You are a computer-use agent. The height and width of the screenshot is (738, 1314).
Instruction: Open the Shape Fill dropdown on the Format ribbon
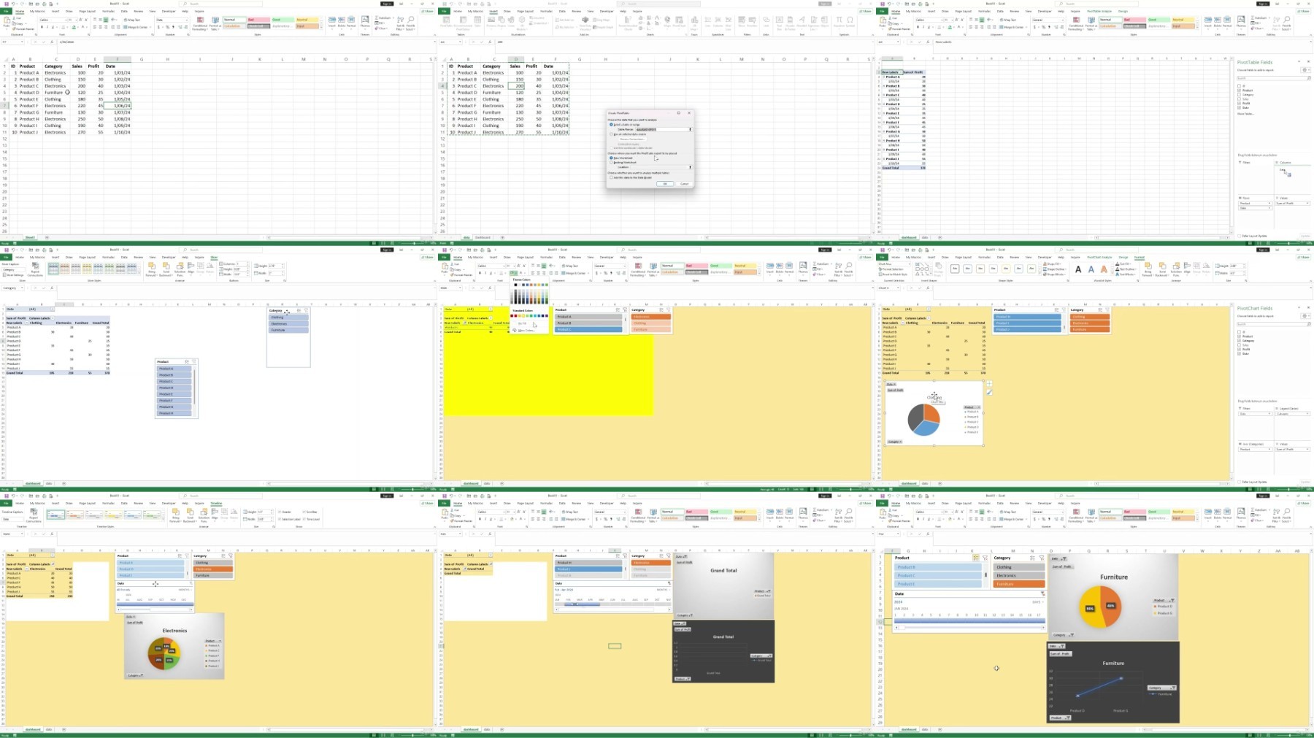tap(1052, 264)
